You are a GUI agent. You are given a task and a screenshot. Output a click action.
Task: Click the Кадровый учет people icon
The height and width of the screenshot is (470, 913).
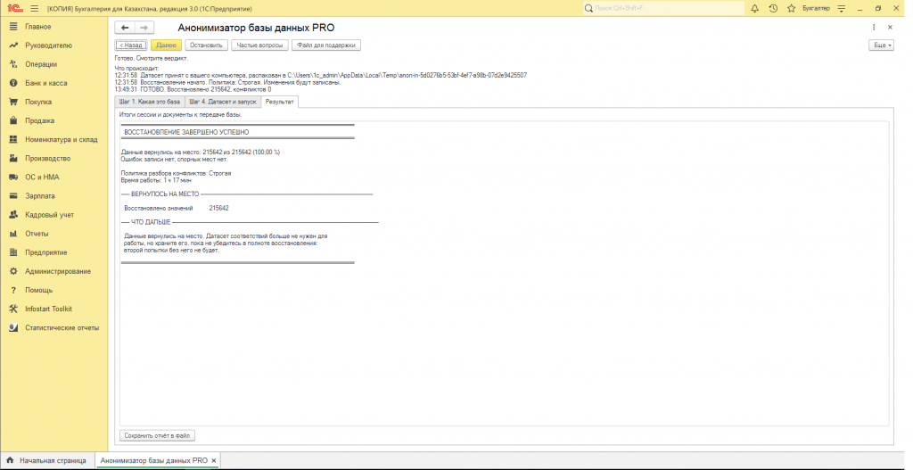click(13, 215)
